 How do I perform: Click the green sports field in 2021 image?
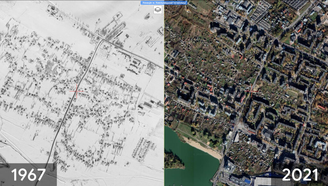tap(292, 94)
